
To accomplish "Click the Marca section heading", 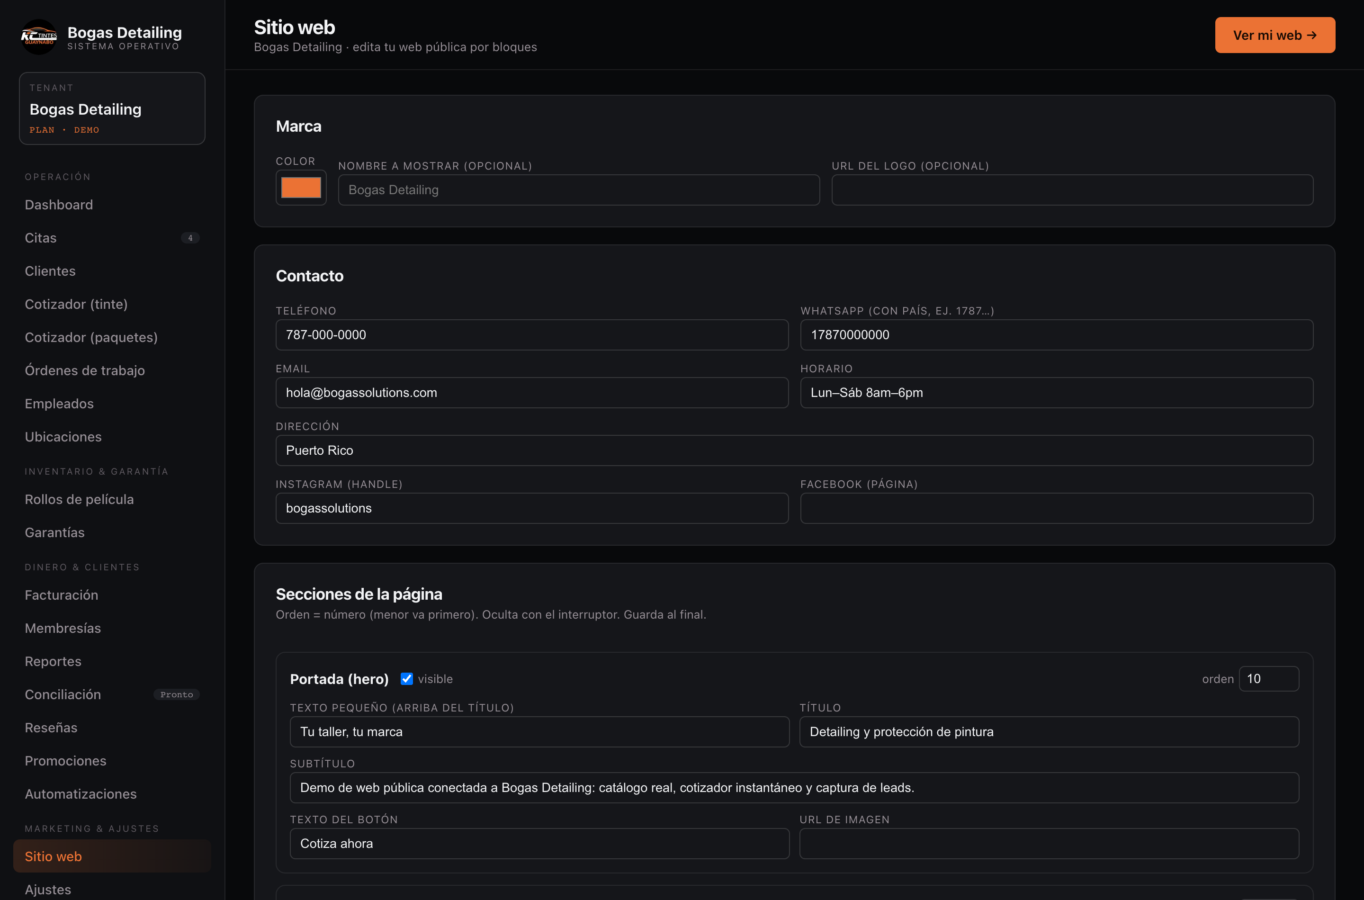I will tap(298, 126).
